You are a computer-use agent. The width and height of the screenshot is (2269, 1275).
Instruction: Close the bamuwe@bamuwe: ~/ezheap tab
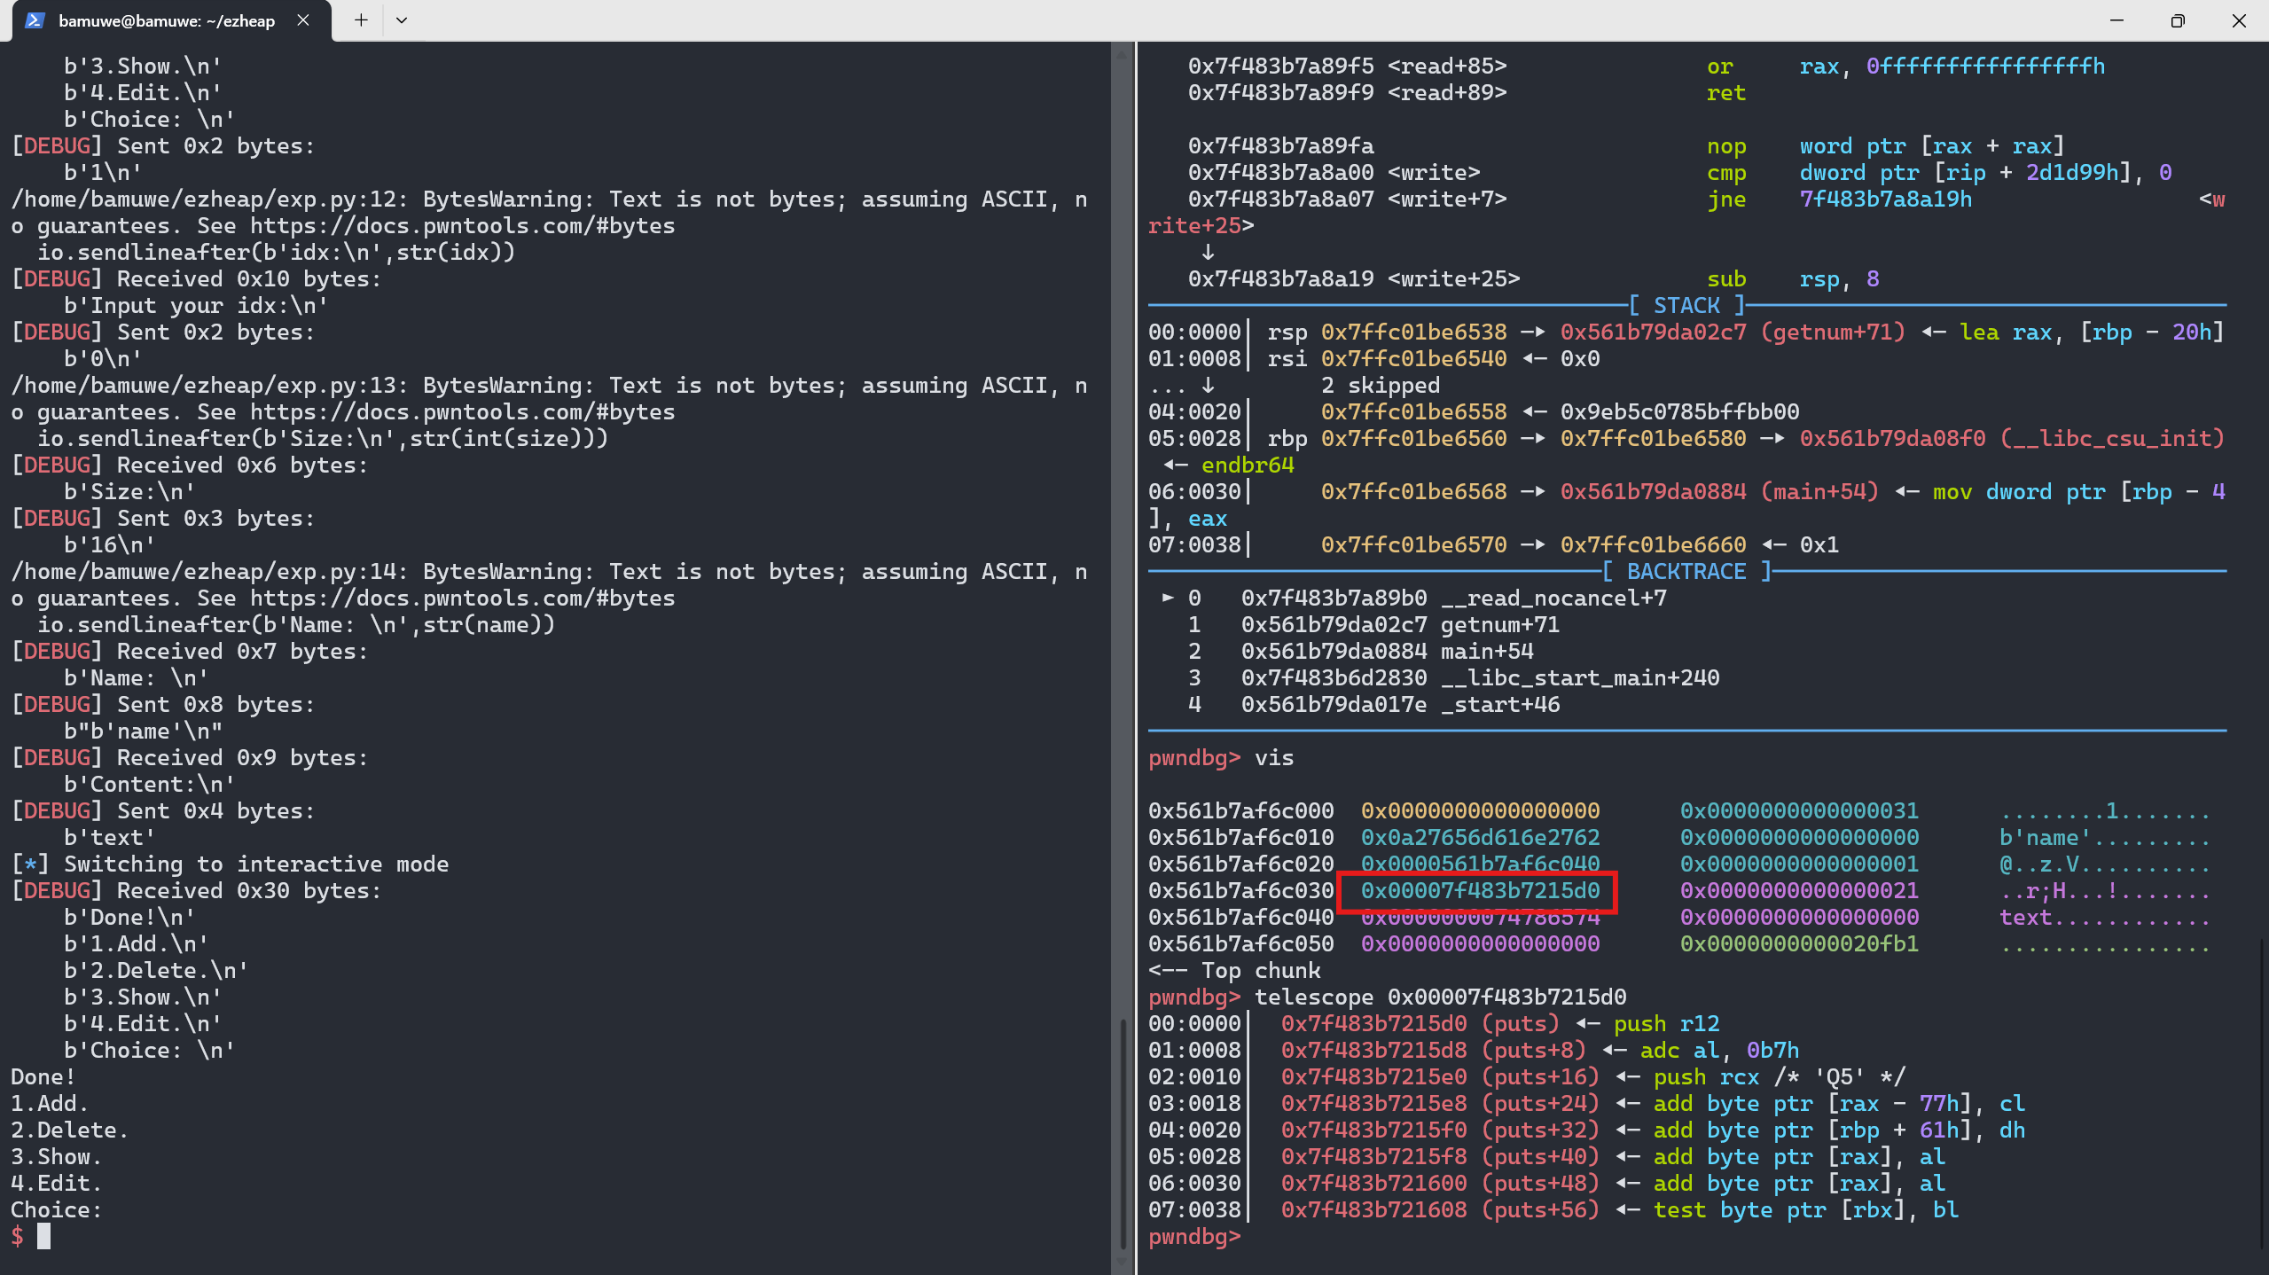[303, 20]
